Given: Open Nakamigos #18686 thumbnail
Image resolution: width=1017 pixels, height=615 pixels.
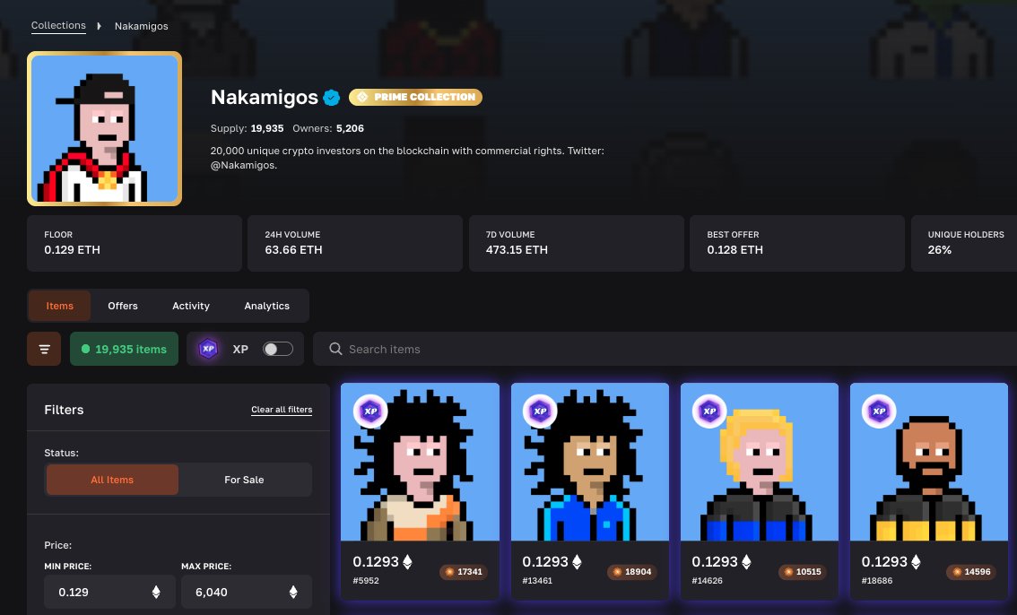Looking at the screenshot, I should (x=929, y=462).
